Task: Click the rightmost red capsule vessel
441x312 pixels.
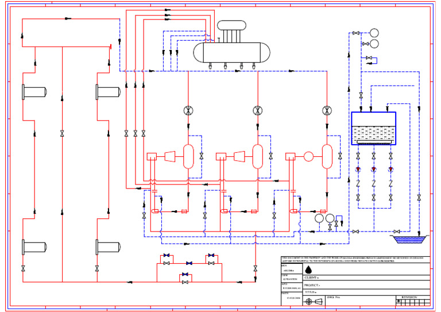Action: coord(327,156)
